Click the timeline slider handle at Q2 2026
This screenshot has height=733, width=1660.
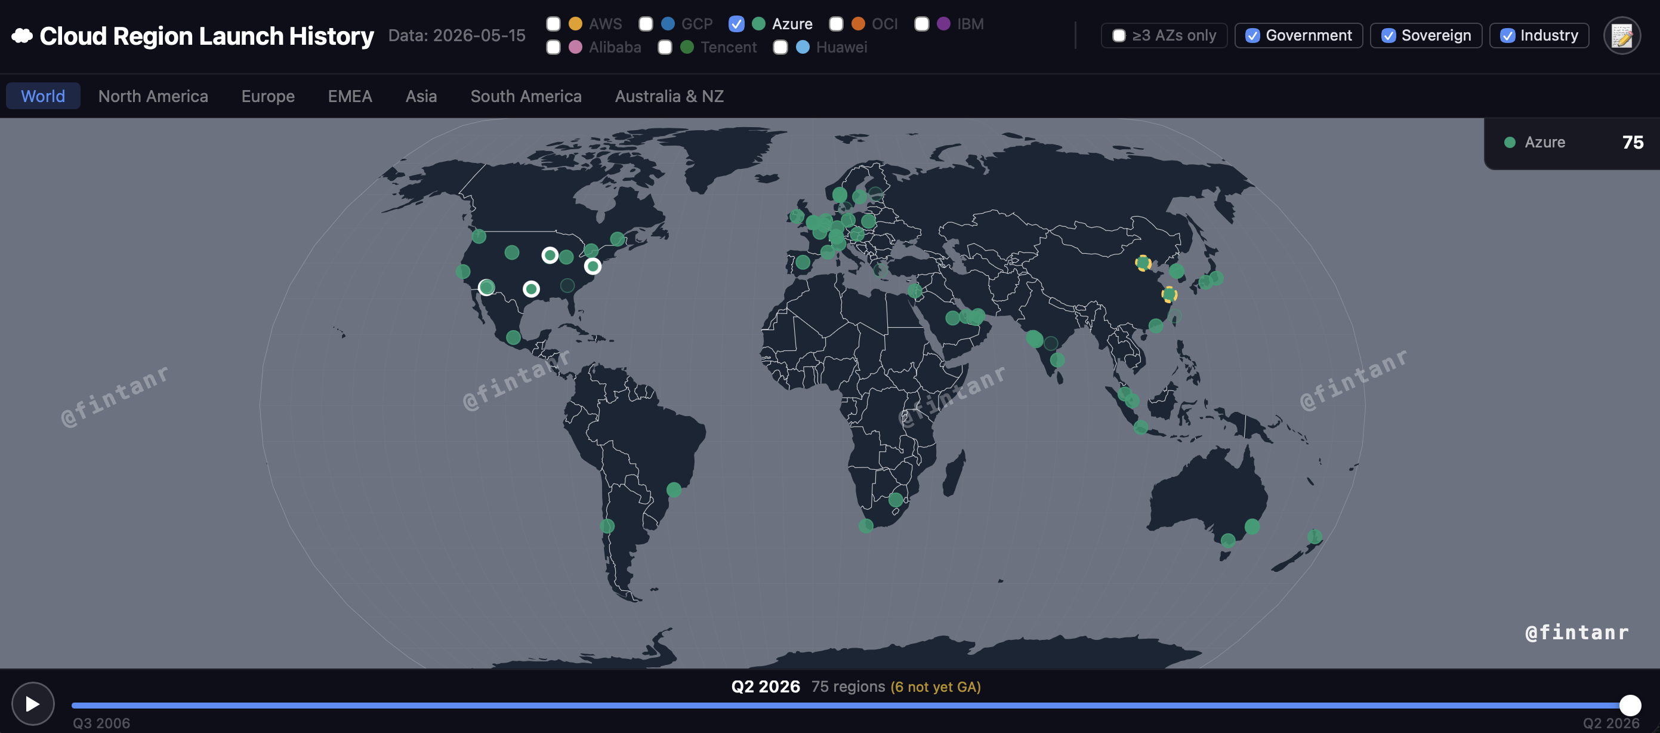point(1630,704)
